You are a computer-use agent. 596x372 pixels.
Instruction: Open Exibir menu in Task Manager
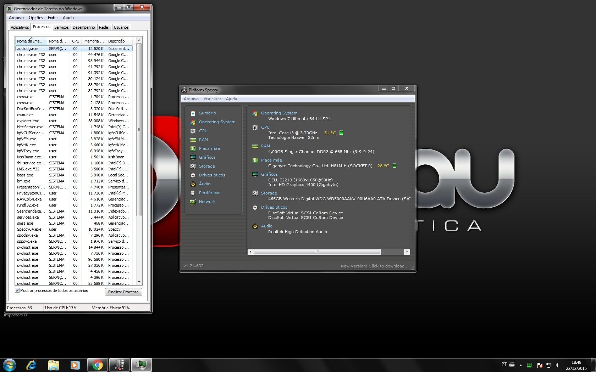click(53, 18)
